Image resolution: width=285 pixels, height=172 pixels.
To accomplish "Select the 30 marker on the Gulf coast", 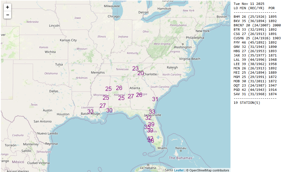I will click(109, 110).
